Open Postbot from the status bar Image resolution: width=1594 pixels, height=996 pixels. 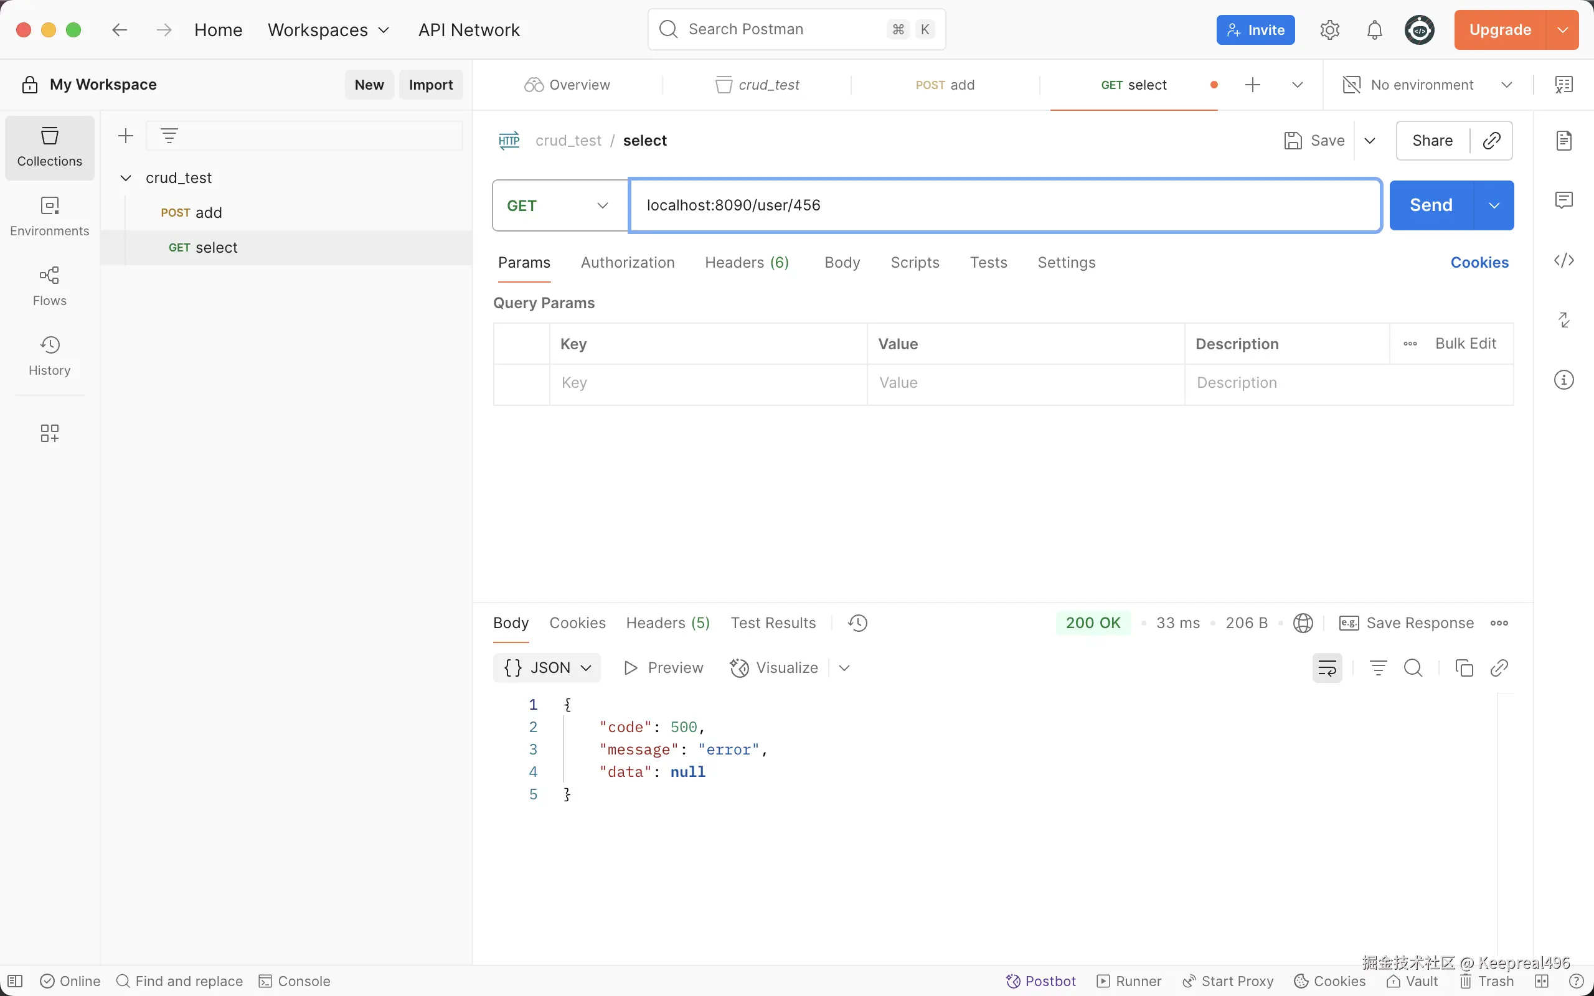coord(1040,981)
